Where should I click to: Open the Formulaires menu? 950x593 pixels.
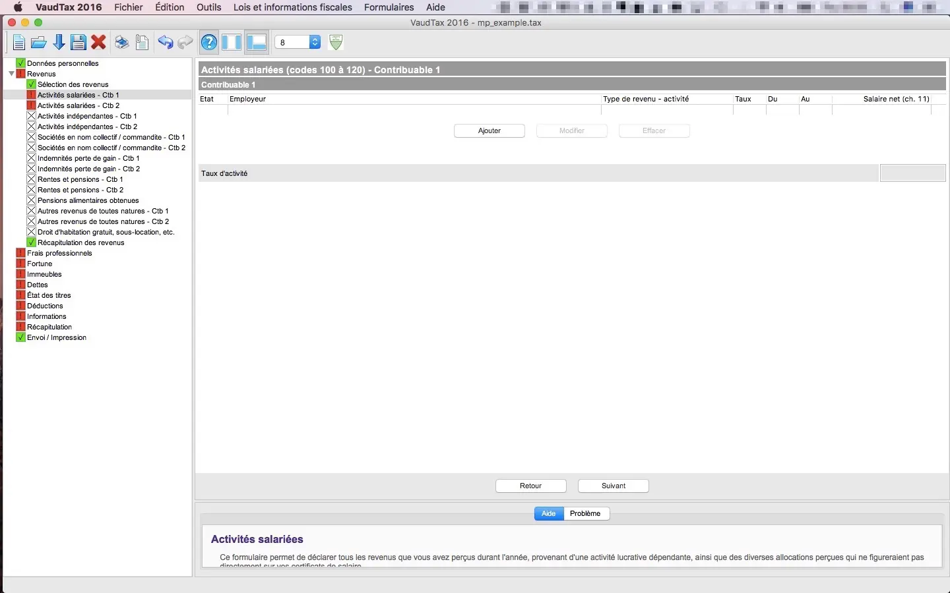tap(389, 7)
